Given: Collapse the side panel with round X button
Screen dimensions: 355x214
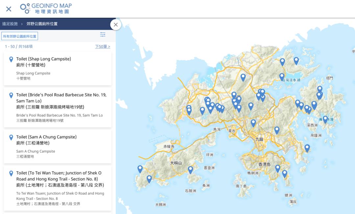Looking at the screenshot, I should click(116, 25).
